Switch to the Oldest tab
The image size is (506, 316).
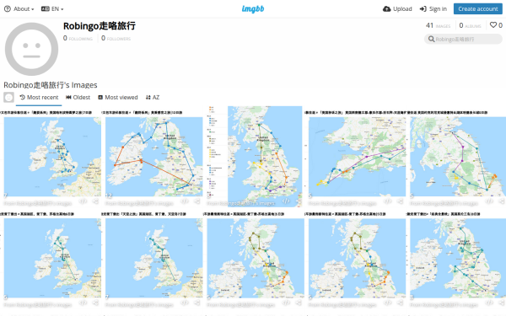tap(78, 98)
